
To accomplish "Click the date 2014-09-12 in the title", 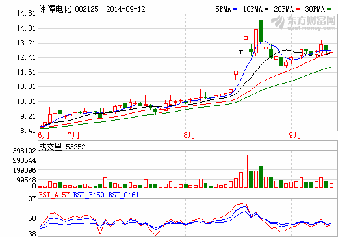I will click(x=125, y=9).
